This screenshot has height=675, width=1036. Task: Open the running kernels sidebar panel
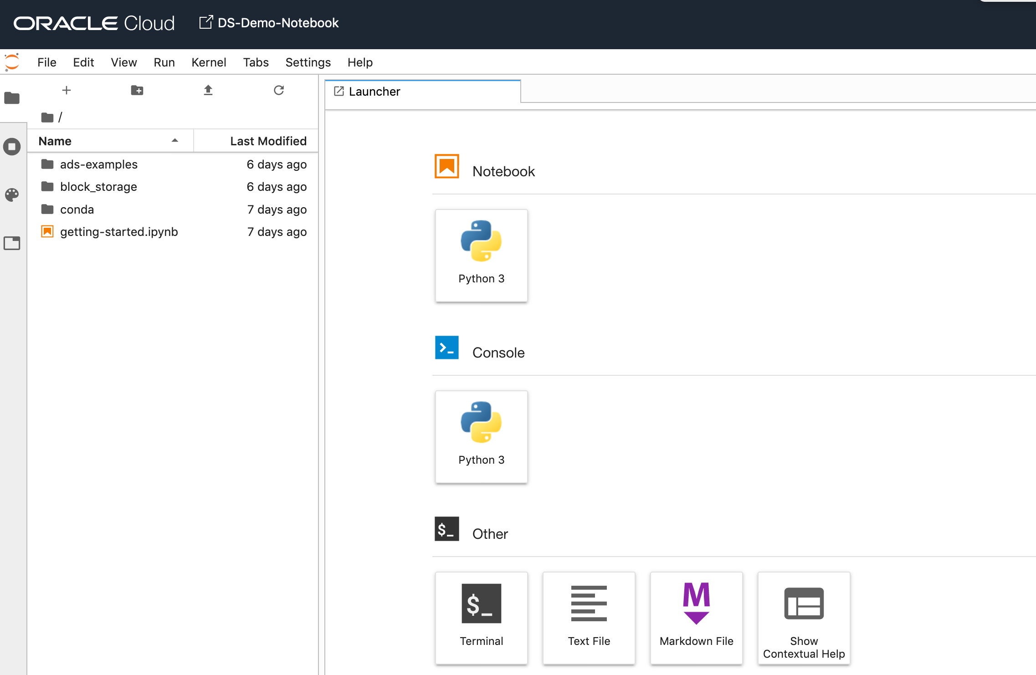point(12,147)
